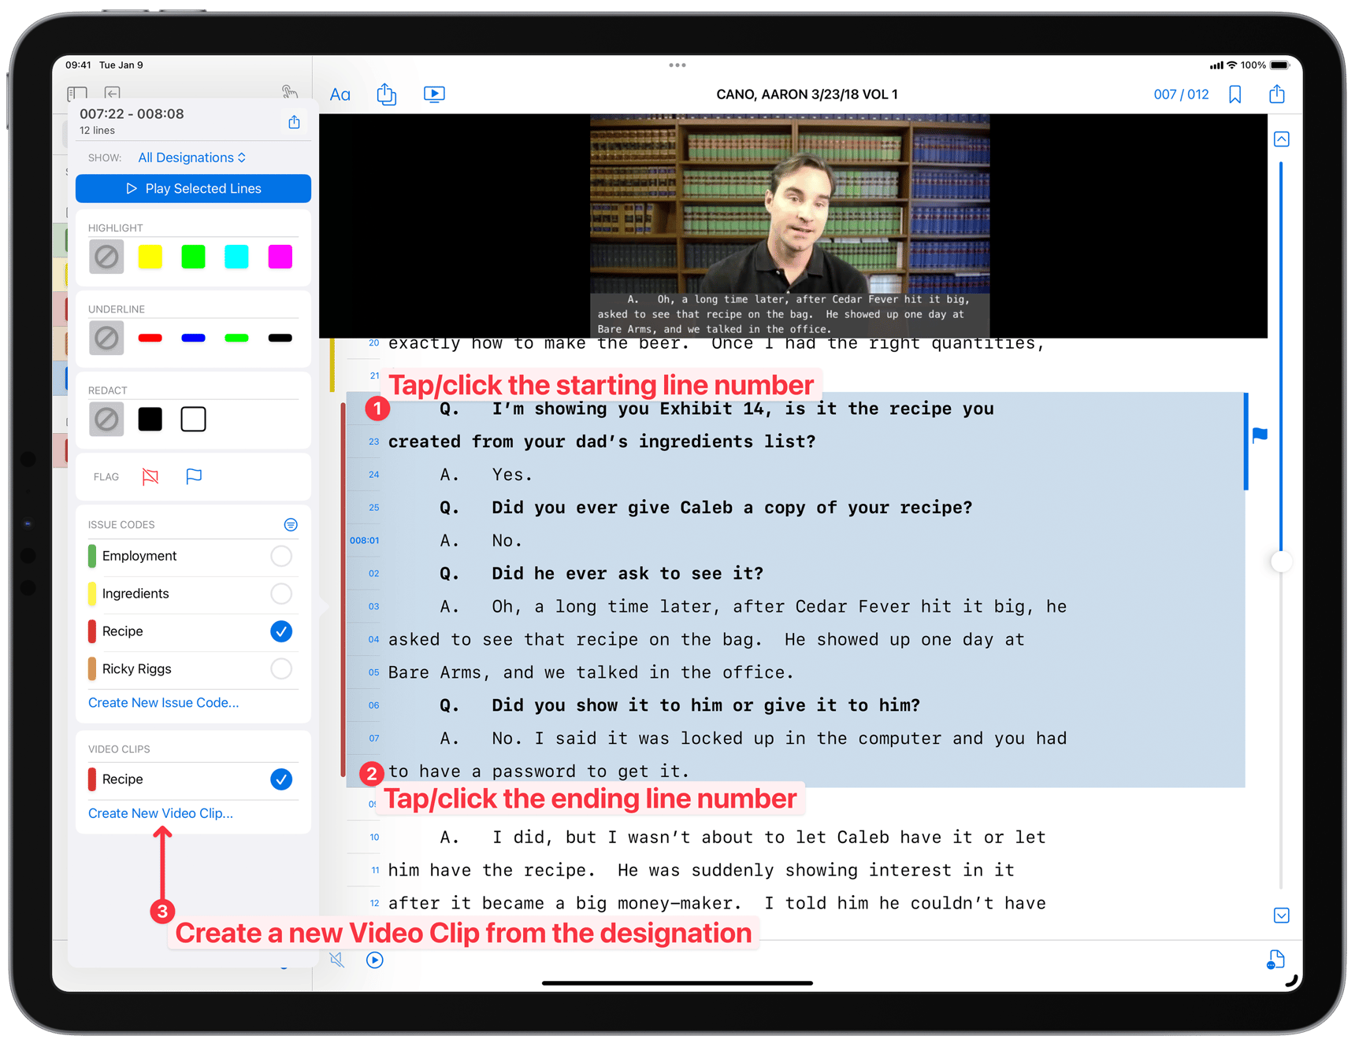Viewport: 1355px width, 1047px height.
Task: Remove the flag using the red flag icon
Action: (x=150, y=476)
